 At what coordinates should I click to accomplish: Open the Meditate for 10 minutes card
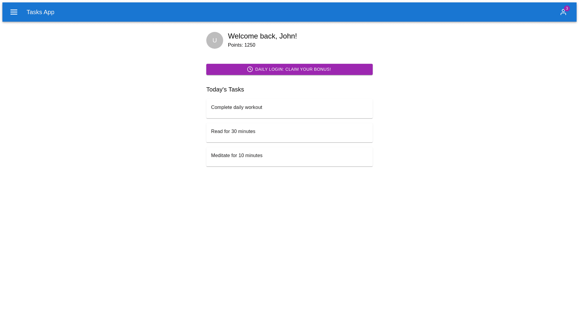[x=289, y=157]
